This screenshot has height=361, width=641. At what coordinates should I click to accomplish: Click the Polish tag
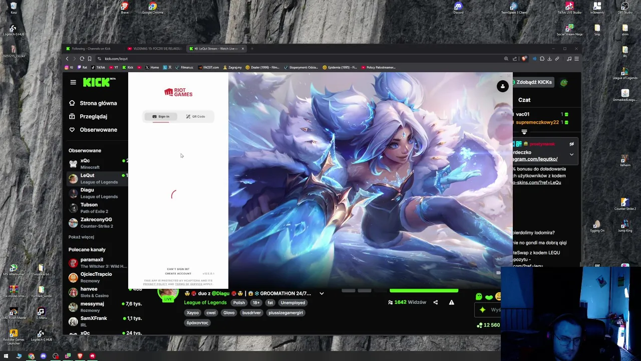pos(239,302)
